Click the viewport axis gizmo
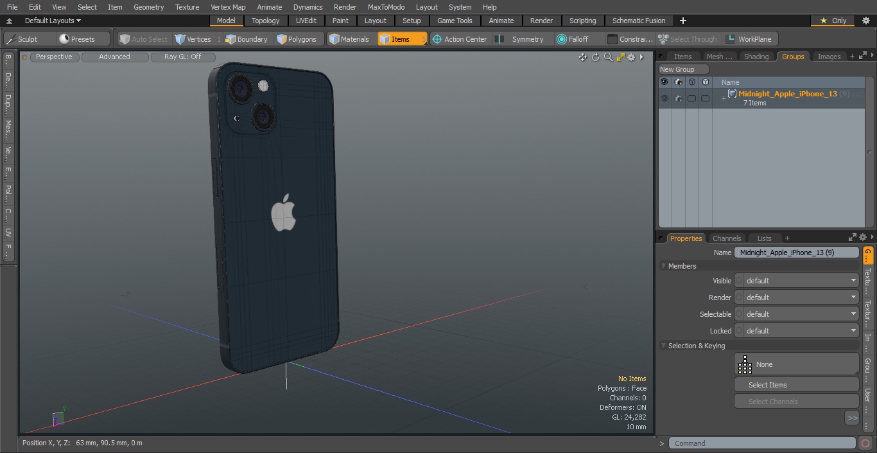877x453 pixels. tap(58, 417)
